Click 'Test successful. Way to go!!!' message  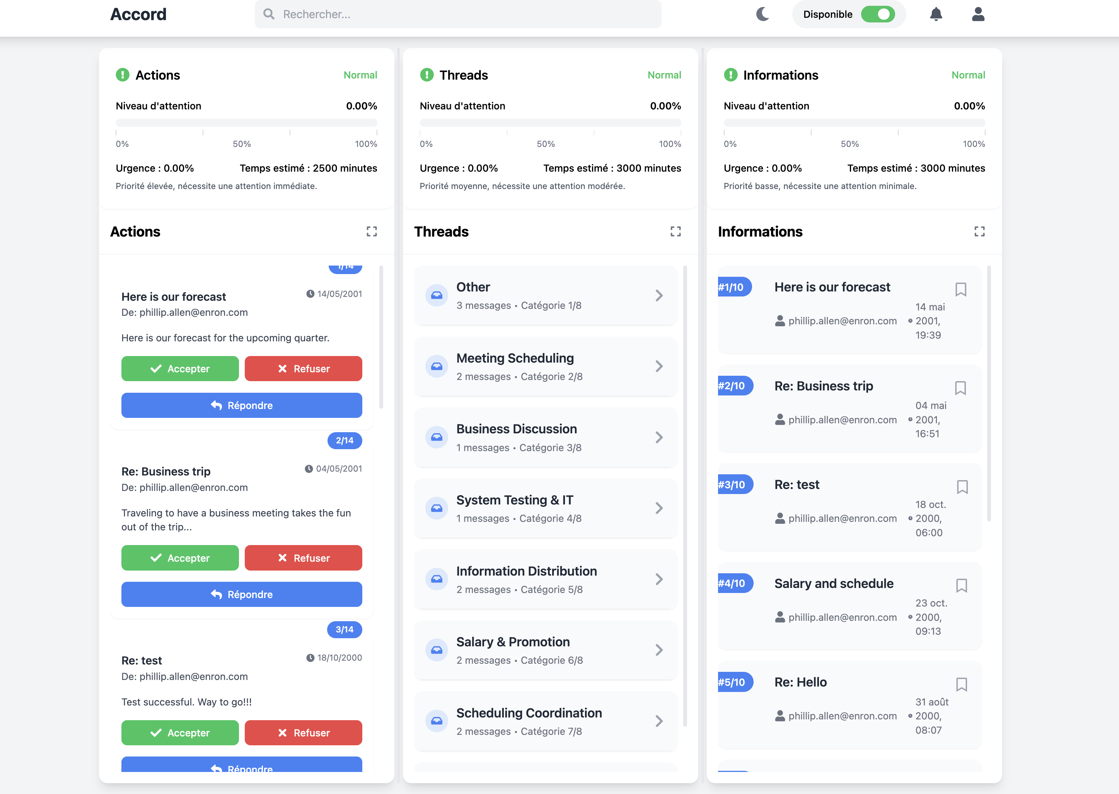pyautogui.click(x=186, y=702)
